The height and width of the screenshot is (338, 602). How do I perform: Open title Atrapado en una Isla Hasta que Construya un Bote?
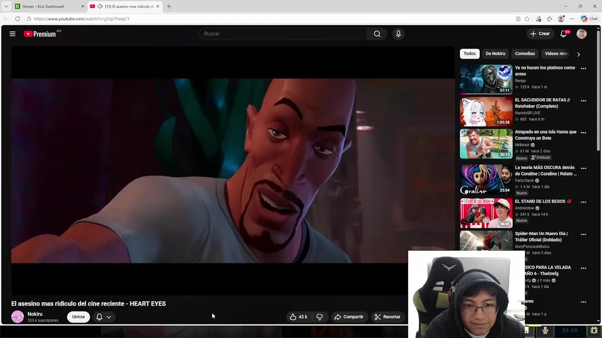click(546, 135)
